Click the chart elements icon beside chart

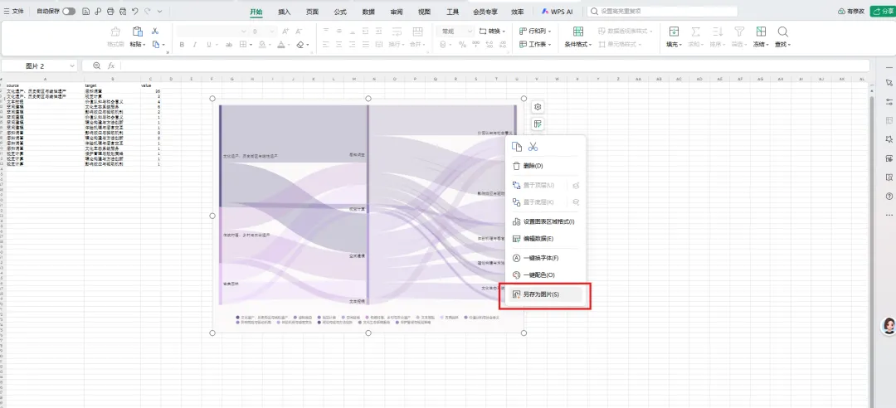(537, 124)
